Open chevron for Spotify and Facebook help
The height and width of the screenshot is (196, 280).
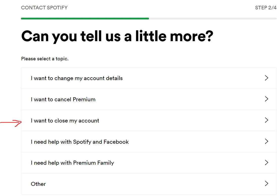pyautogui.click(x=266, y=141)
